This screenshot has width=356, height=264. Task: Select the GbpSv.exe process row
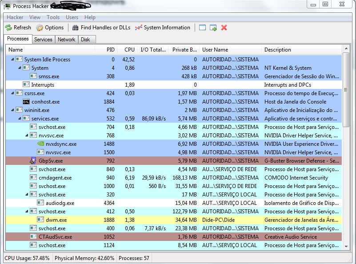tap(174, 161)
